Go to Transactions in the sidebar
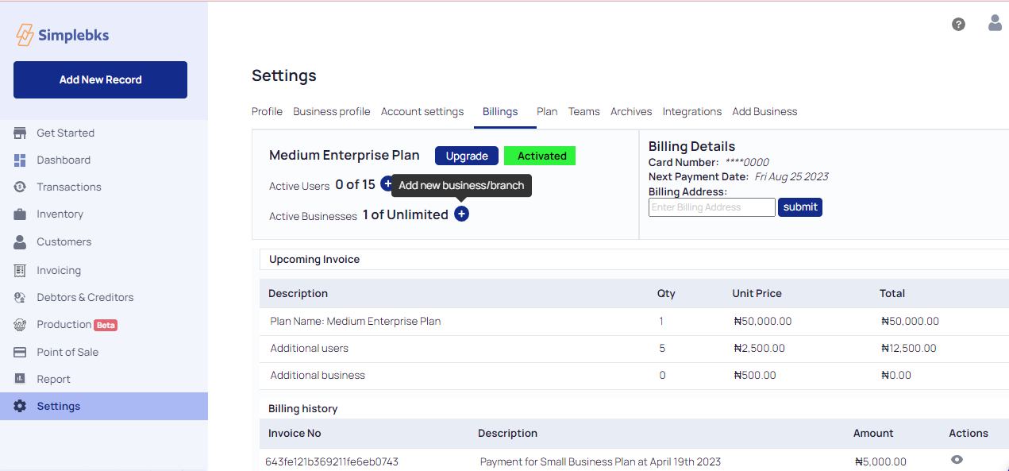The height and width of the screenshot is (471, 1009). coord(68,187)
